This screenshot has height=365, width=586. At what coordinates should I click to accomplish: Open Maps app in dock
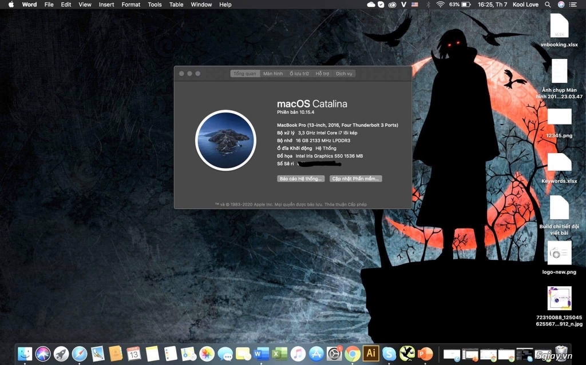point(188,354)
